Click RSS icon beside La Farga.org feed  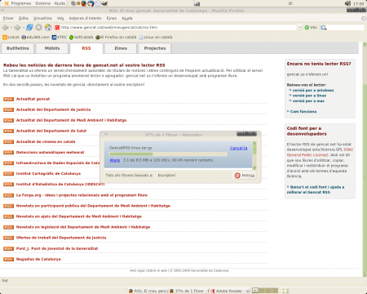point(8,195)
